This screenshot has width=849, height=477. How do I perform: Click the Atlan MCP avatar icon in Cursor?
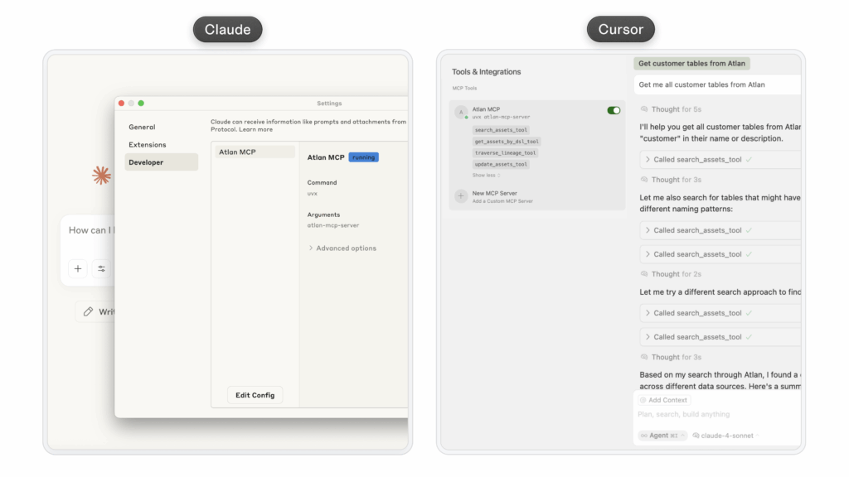tap(461, 112)
